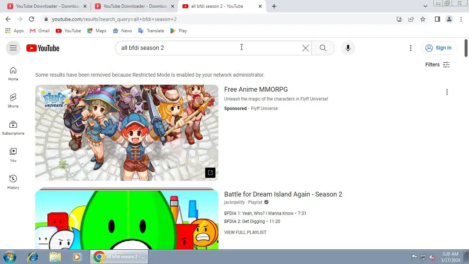Open the YouTube guide hamburger menu
Viewport: 469px width, 264px height.
pos(13,48)
